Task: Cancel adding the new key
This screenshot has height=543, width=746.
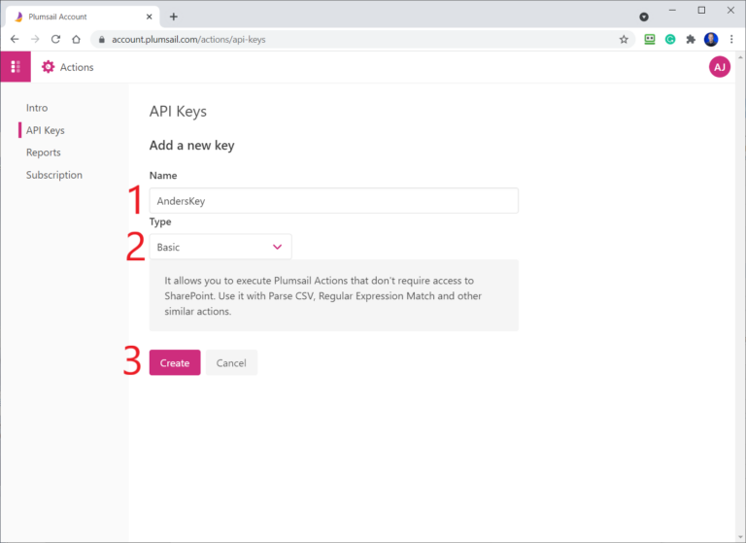Action: point(231,362)
